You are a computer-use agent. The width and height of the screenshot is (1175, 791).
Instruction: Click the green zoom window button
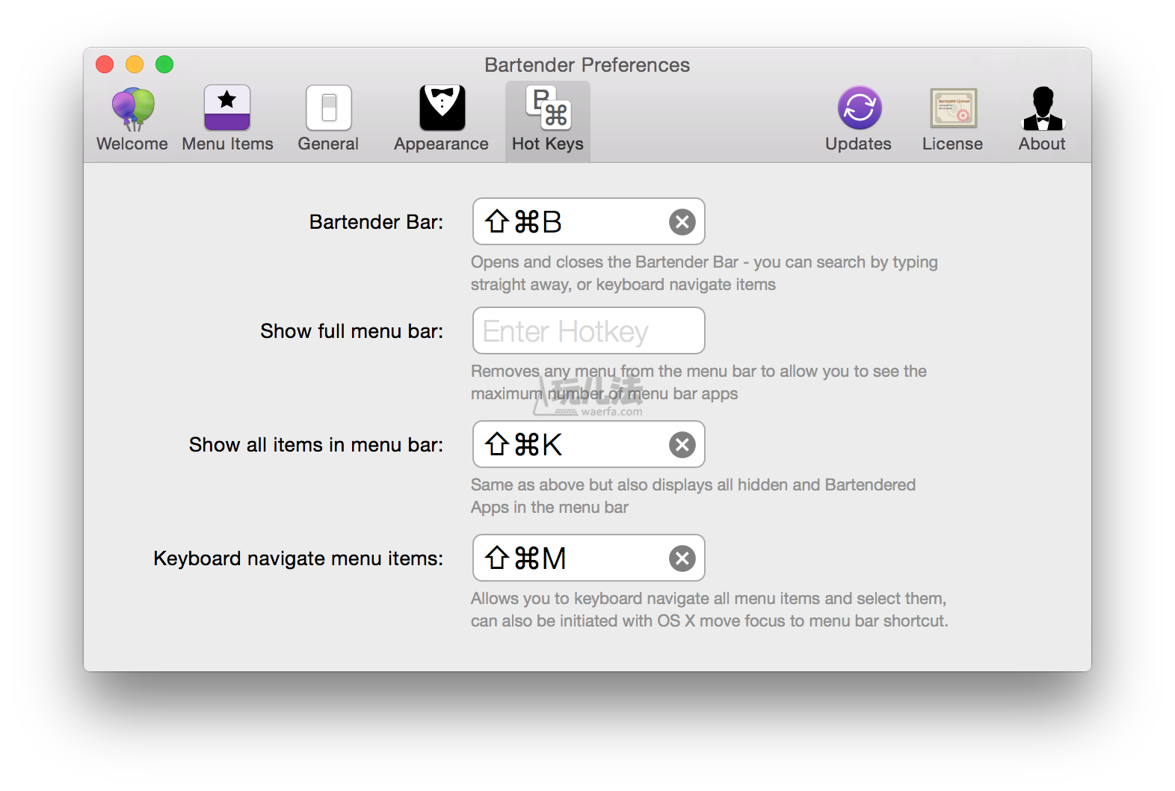pos(164,65)
